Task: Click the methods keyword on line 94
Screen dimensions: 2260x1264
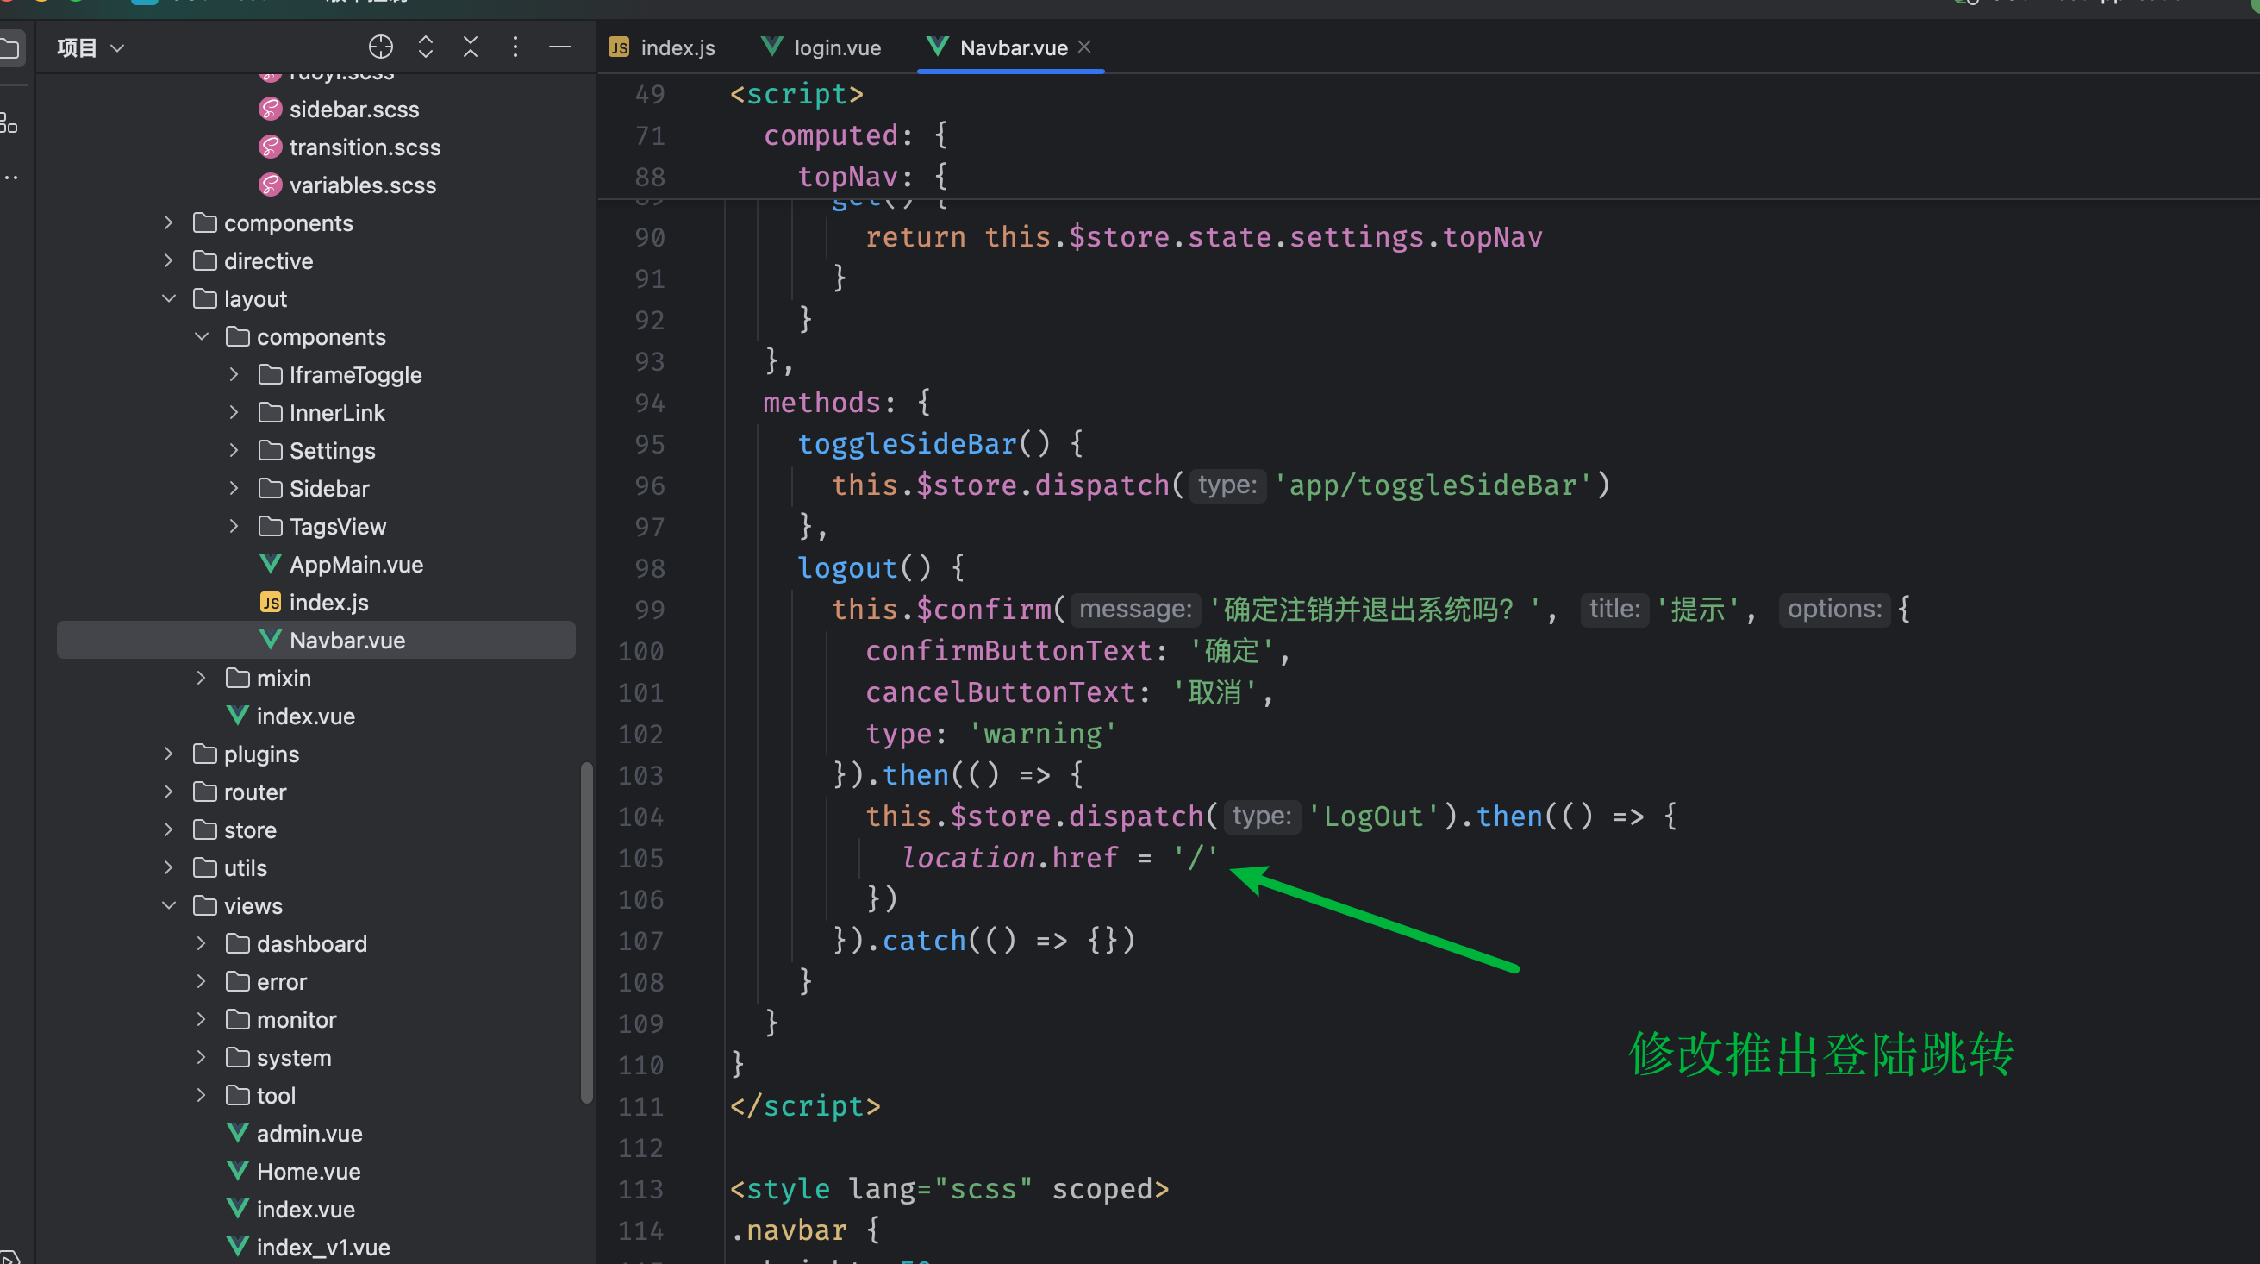Action: [822, 403]
